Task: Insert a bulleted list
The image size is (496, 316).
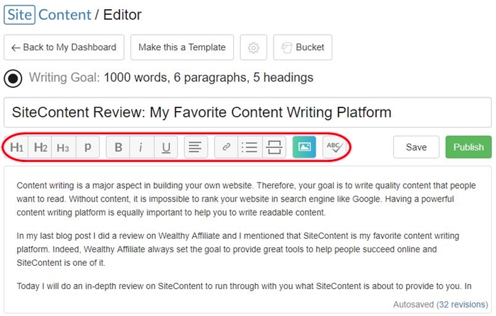Action: [249, 147]
